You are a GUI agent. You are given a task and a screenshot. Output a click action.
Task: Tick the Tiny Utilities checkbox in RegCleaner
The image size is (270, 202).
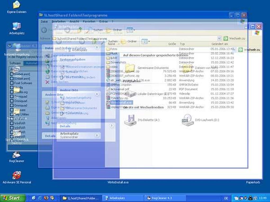click(x=12, y=114)
